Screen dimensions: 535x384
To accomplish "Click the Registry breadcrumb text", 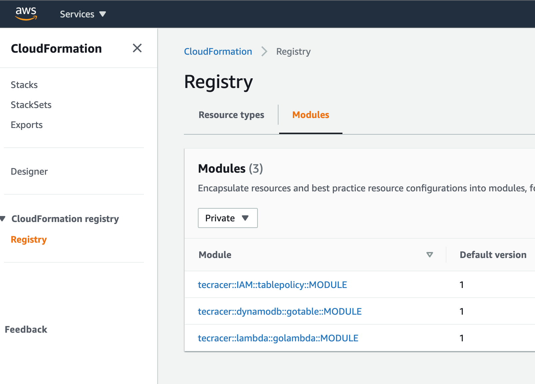I will pos(293,51).
